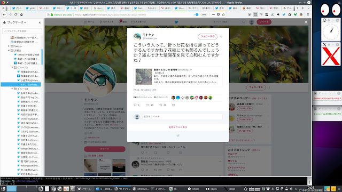Open account avatar menu in Twitter header
Screen dimensions: 342x192
(x=252, y=22)
